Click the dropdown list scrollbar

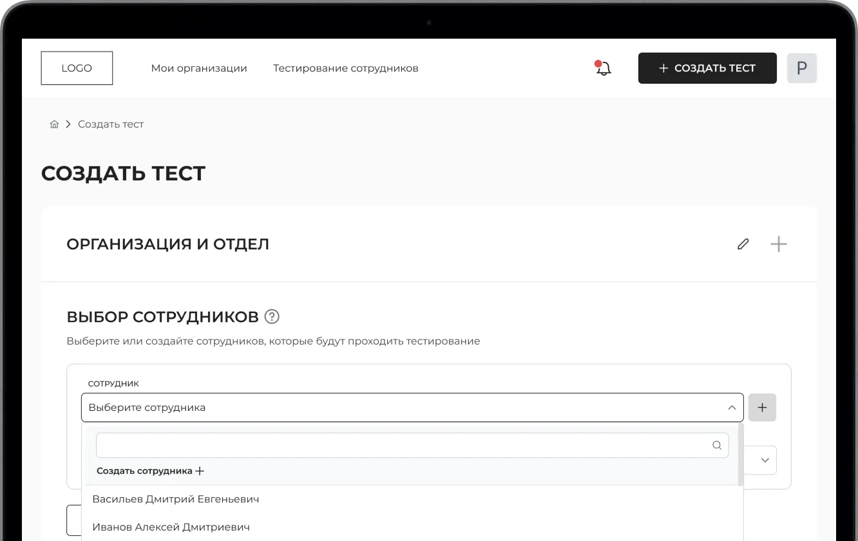tap(741, 454)
